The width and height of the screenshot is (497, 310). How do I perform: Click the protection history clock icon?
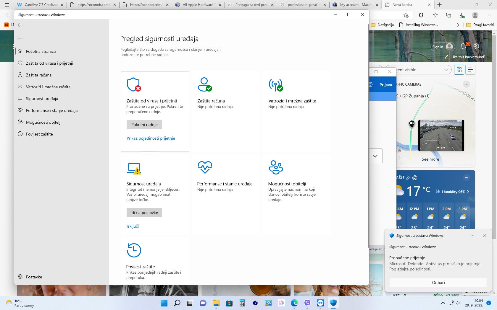134,250
